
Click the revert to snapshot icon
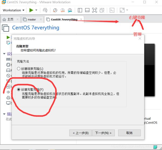click(x=62, y=10)
